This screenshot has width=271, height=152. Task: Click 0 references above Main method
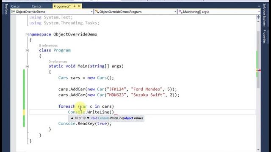point(58,62)
